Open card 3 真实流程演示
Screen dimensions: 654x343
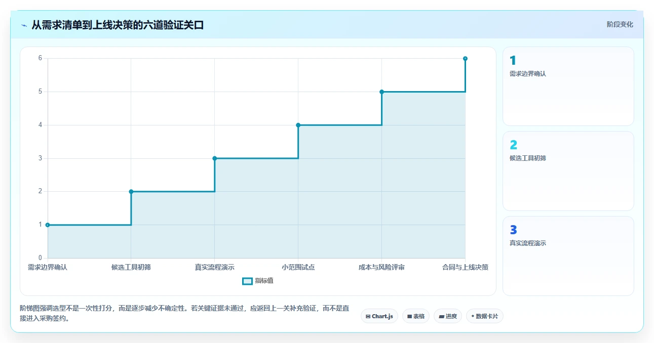568,256
